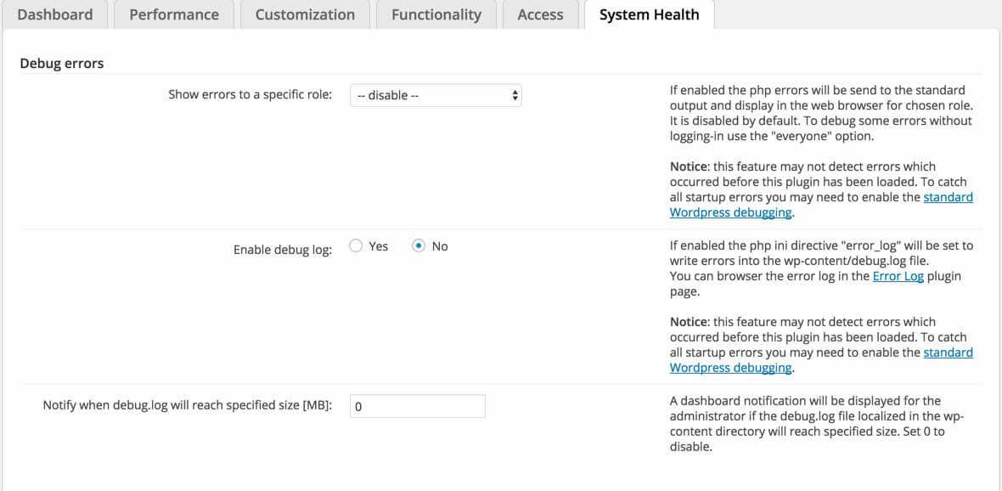This screenshot has height=491, width=1002.
Task: Open the Error Log plugin page link
Action: 898,276
